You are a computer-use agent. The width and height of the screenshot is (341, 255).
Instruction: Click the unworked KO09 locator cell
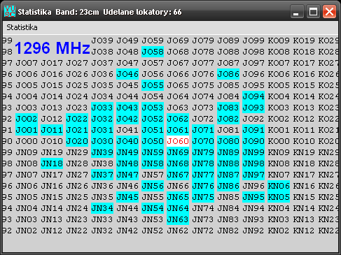pyautogui.click(x=279, y=41)
